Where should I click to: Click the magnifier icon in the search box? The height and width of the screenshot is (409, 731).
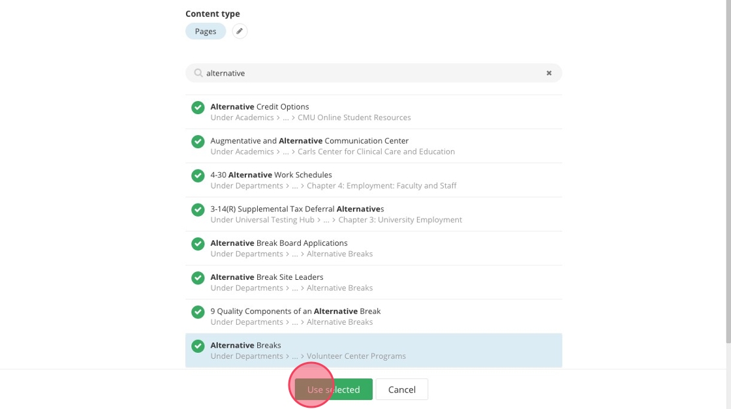point(198,73)
